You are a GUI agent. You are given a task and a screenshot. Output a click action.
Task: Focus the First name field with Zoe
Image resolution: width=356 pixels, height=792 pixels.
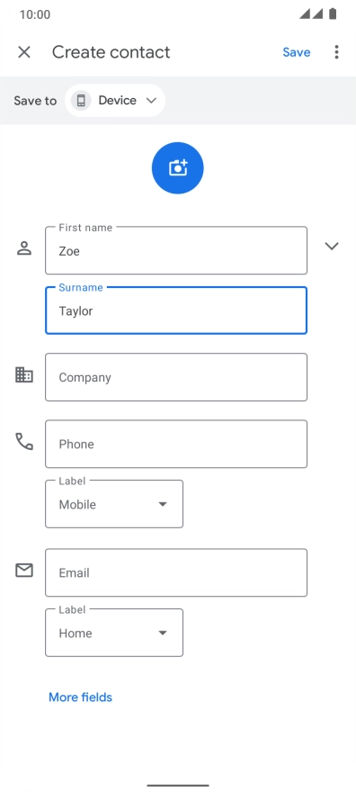tap(176, 250)
